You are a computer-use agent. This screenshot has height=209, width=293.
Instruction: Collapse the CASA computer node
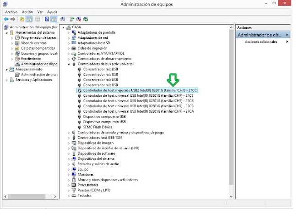[x=63, y=27]
